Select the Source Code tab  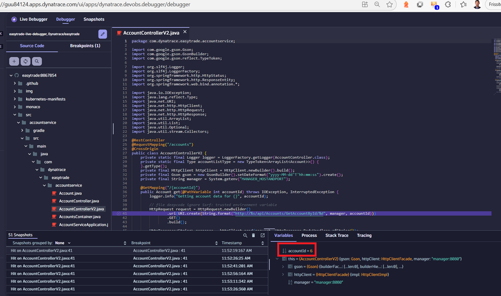[x=32, y=46]
